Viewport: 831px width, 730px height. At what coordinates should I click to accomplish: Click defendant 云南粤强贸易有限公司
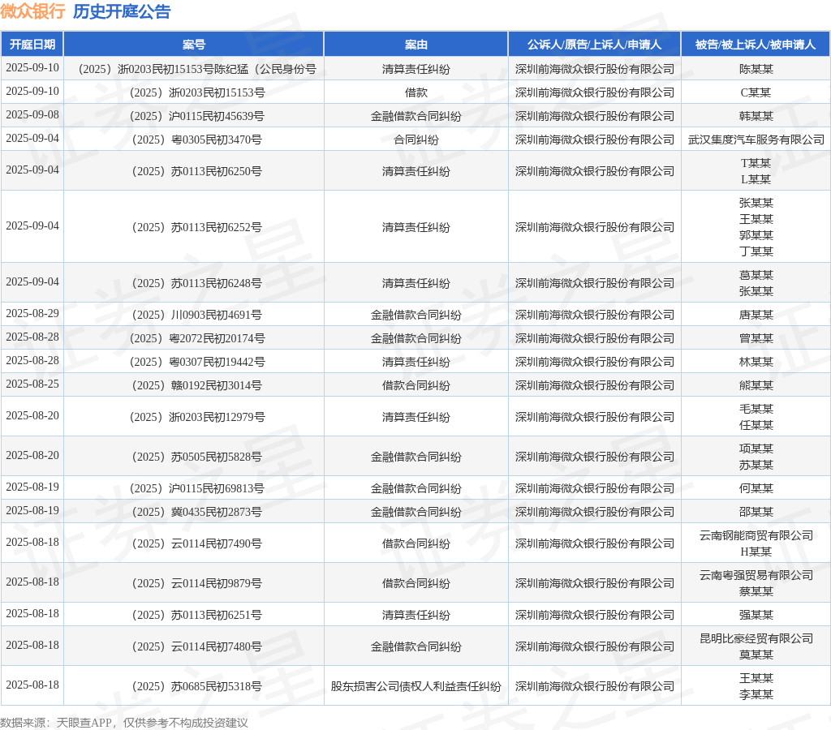pyautogui.click(x=756, y=575)
